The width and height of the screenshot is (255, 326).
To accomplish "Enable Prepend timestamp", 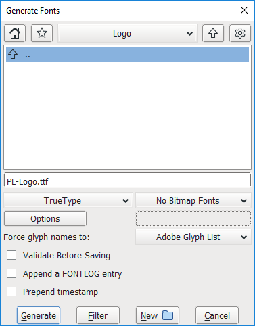I will [11, 292].
